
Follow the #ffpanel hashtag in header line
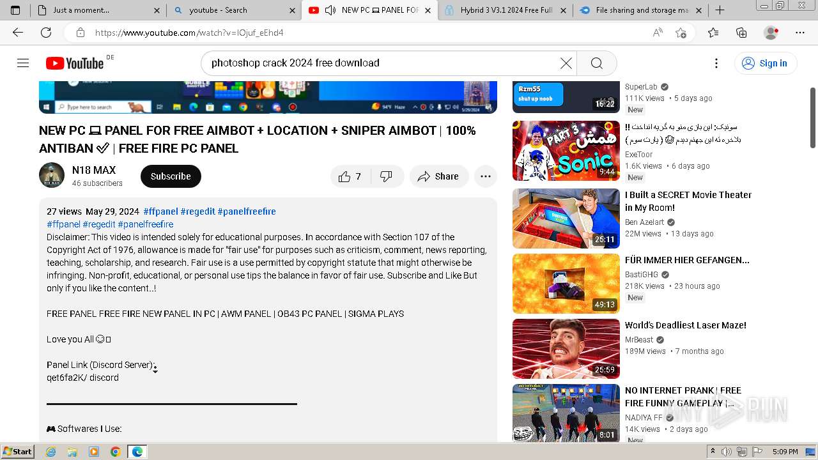pos(160,211)
